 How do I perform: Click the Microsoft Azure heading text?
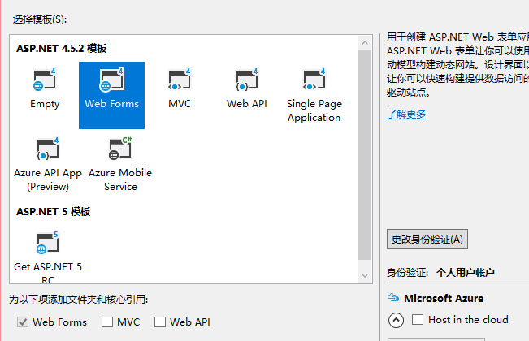point(444,298)
